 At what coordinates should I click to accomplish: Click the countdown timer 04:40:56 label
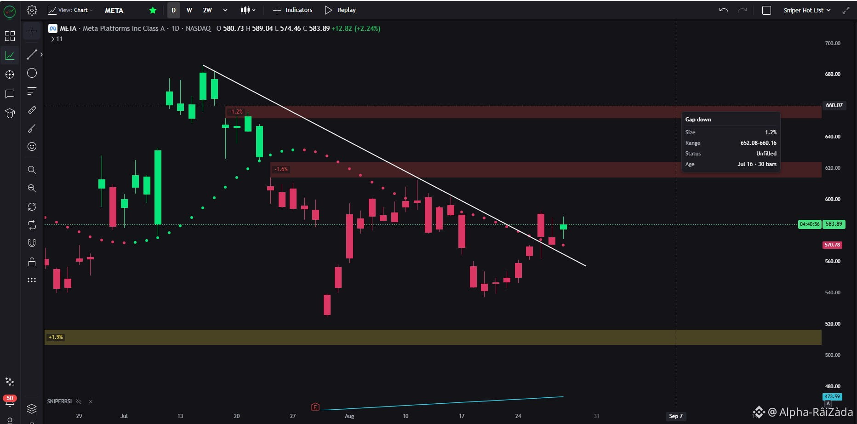(810, 224)
